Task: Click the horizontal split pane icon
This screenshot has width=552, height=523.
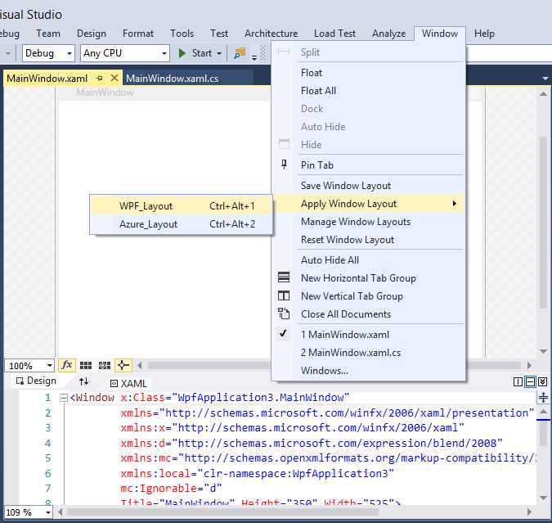Action: point(530,381)
